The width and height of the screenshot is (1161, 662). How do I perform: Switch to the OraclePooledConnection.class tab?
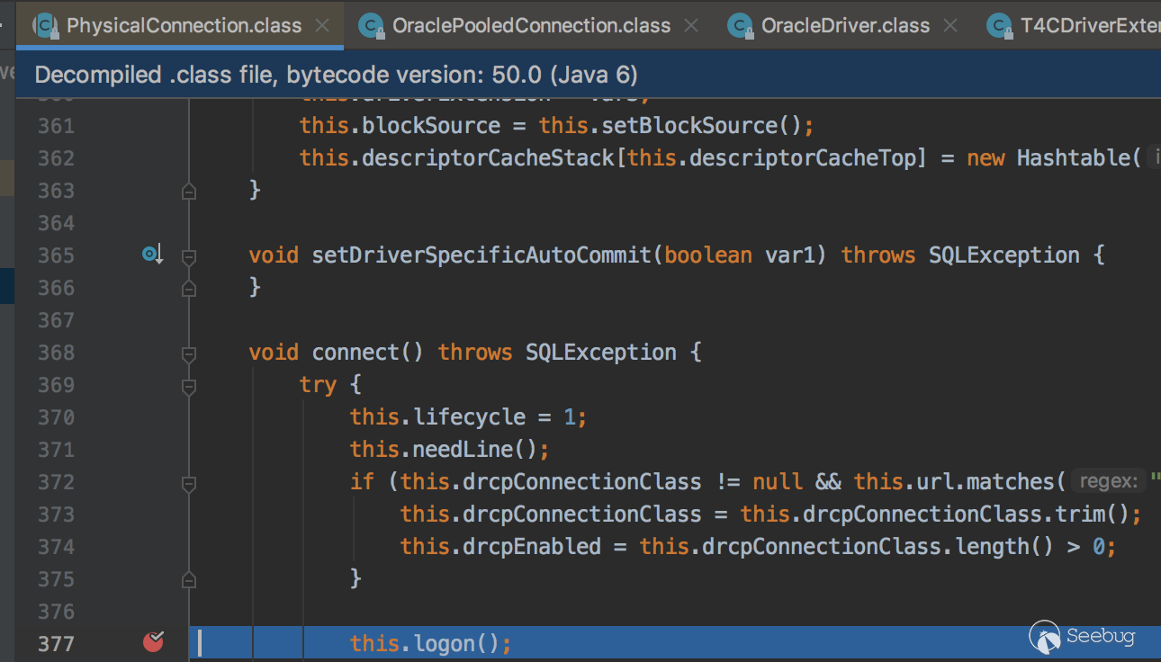click(x=531, y=25)
